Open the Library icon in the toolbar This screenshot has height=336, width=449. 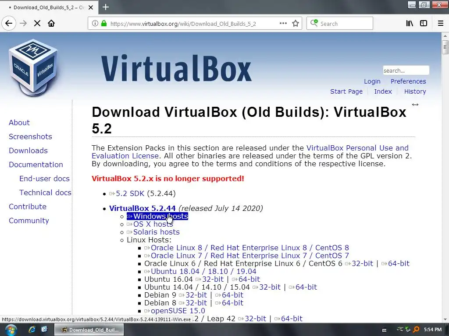point(410,24)
